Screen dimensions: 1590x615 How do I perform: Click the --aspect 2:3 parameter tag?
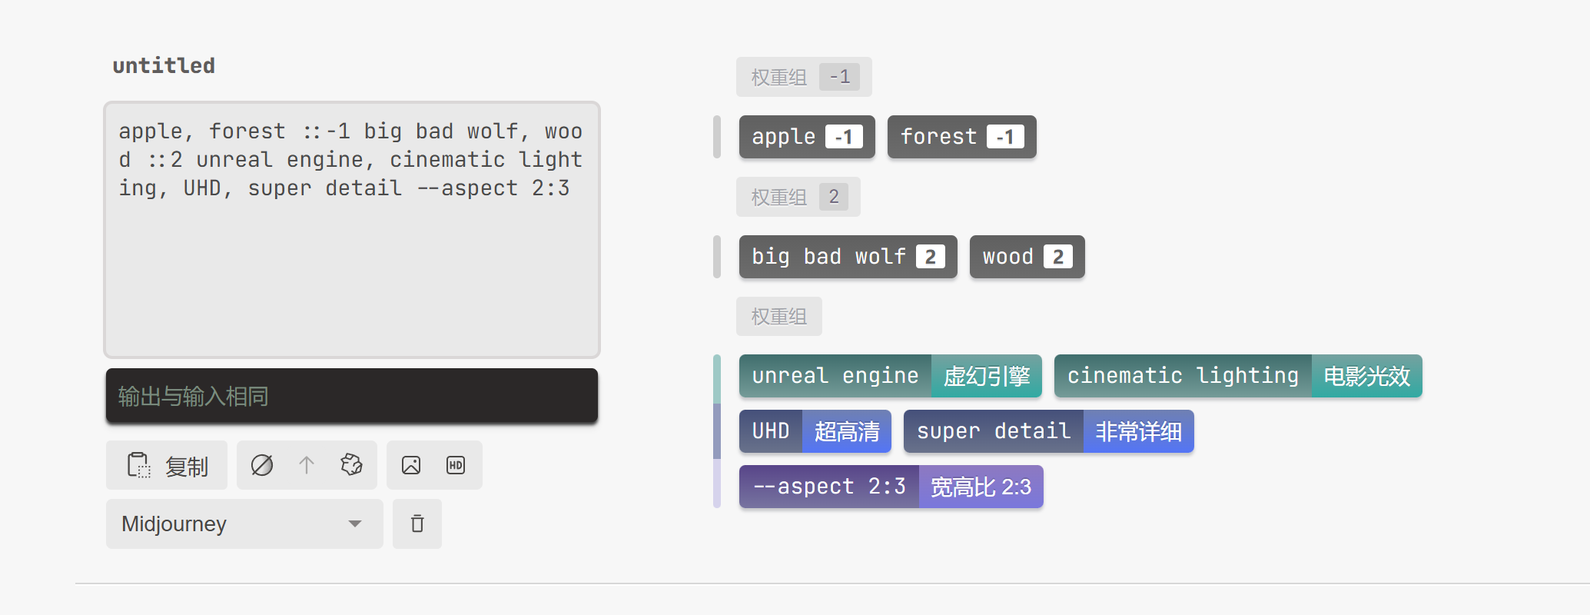890,487
